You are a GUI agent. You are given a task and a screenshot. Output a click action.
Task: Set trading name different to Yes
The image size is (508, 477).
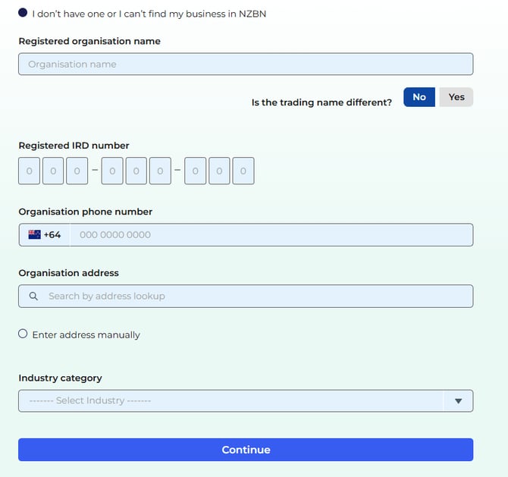(456, 97)
